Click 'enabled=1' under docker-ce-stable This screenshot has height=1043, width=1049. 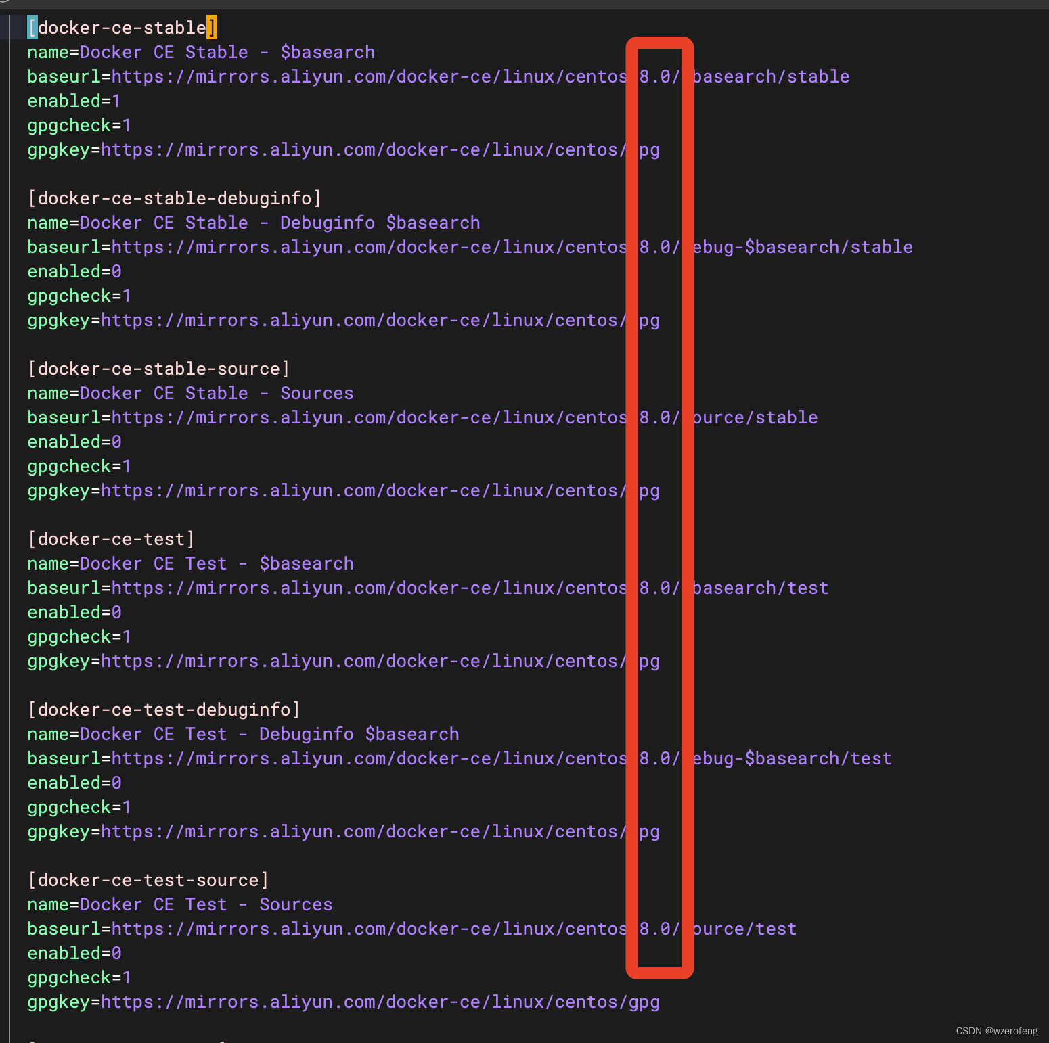tap(74, 101)
